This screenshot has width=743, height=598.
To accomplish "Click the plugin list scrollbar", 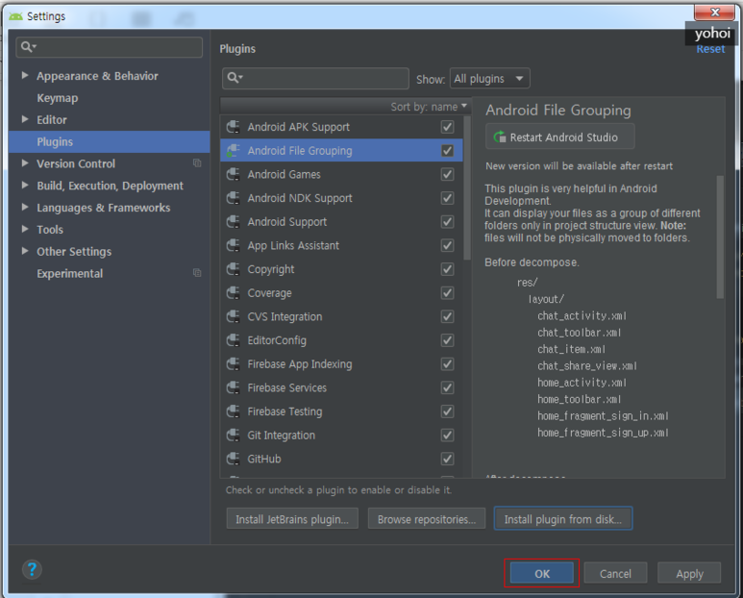I will (x=467, y=188).
